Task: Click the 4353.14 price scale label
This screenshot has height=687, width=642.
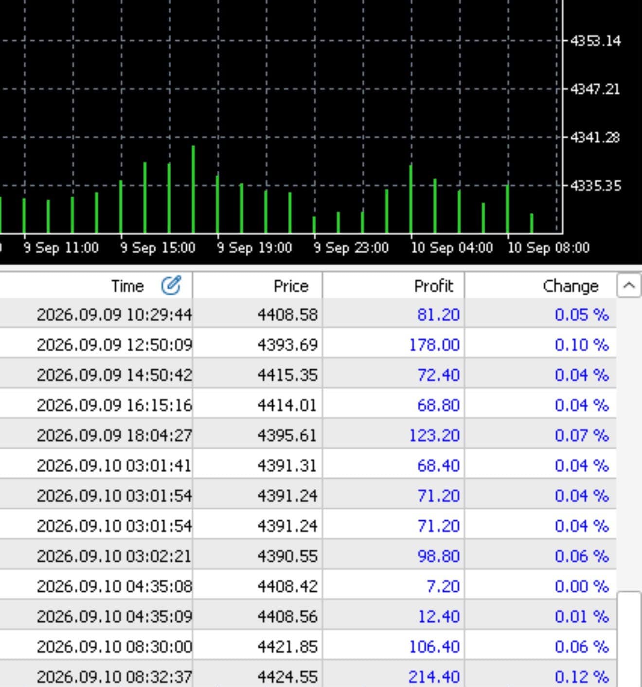Action: click(x=595, y=40)
